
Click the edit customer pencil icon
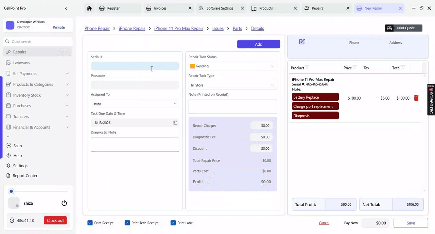[x=302, y=41]
